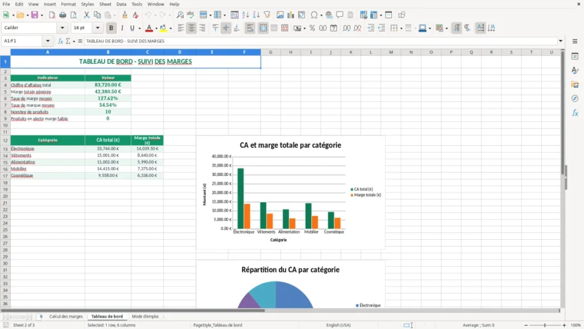The height and width of the screenshot is (329, 584).
Task: Open the Format menu
Action: pos(68,4)
